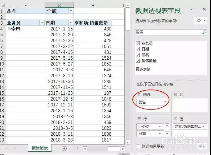The height and width of the screenshot is (155, 211).
Task: Select cell with value 846
Action: [x=93, y=35]
